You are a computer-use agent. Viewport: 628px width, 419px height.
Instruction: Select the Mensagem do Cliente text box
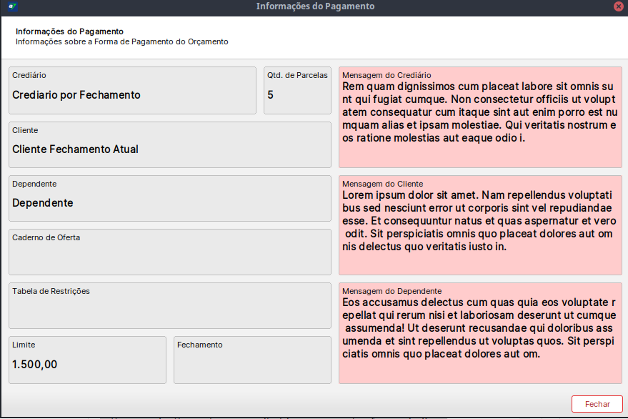click(x=480, y=225)
